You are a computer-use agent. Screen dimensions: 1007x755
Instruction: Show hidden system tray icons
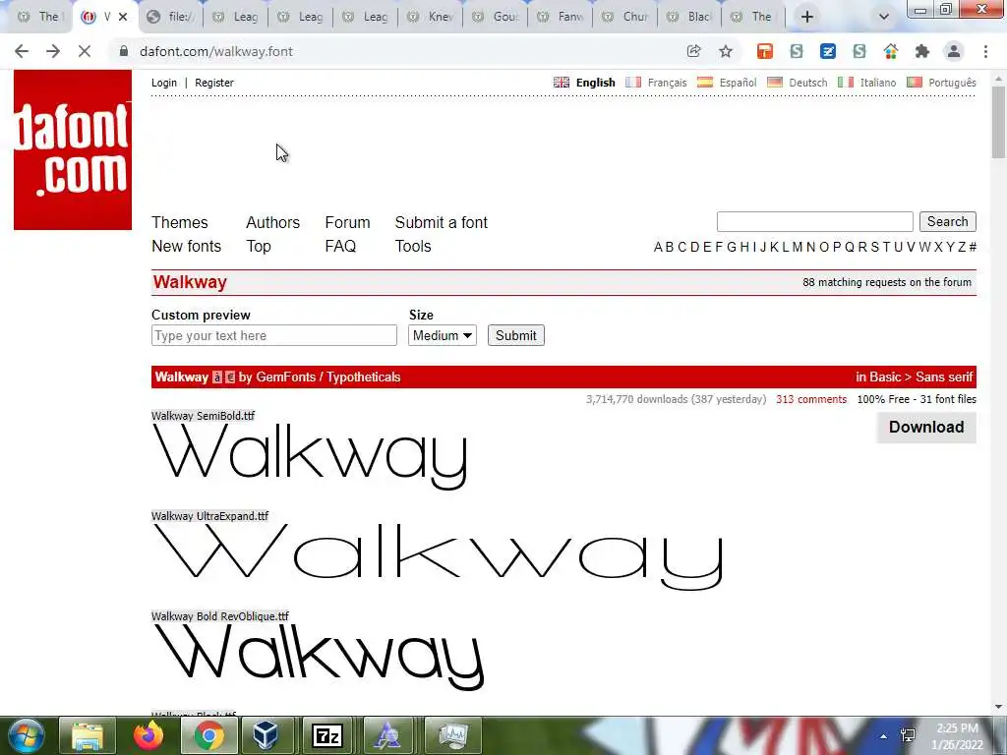(884, 736)
